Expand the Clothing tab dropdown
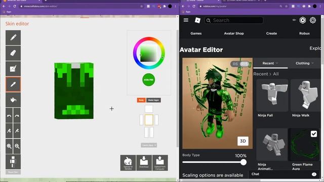Viewport: 324px width, 182px height. [x=305, y=63]
